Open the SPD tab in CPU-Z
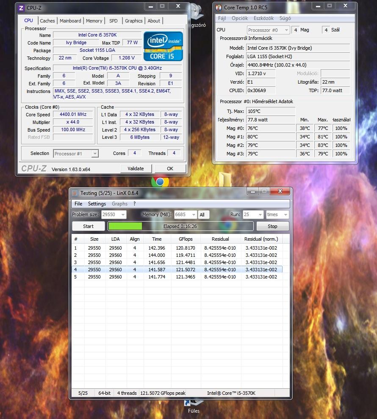This screenshot has width=377, height=419. 114,21
